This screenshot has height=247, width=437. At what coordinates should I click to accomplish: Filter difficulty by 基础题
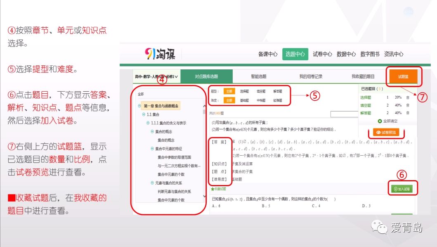click(244, 100)
